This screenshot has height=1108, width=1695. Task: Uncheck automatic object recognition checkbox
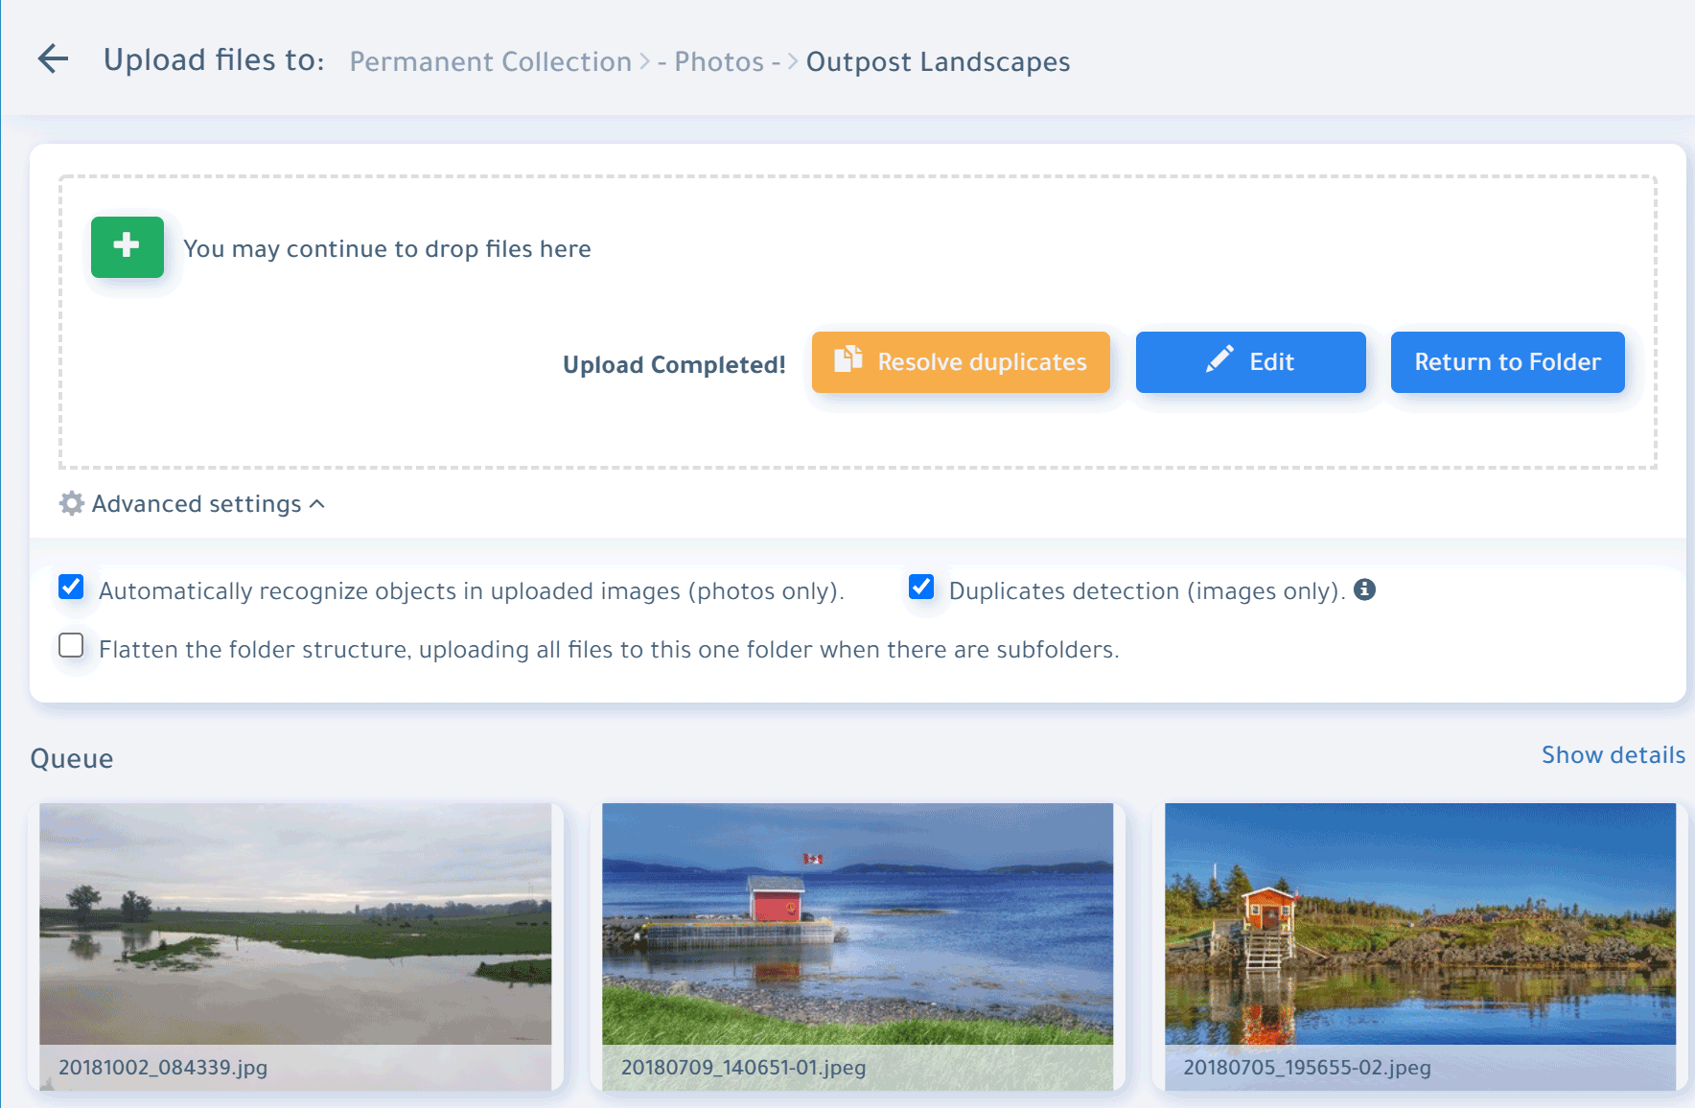71,587
